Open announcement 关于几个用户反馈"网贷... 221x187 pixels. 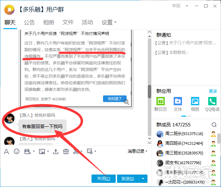point(185,43)
